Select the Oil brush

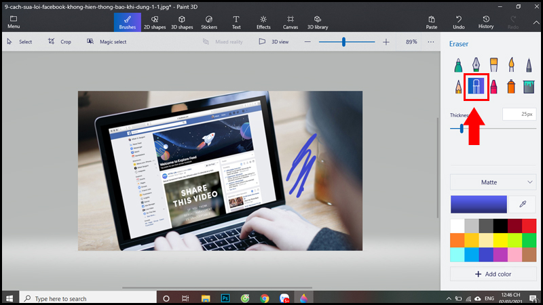tap(494, 64)
